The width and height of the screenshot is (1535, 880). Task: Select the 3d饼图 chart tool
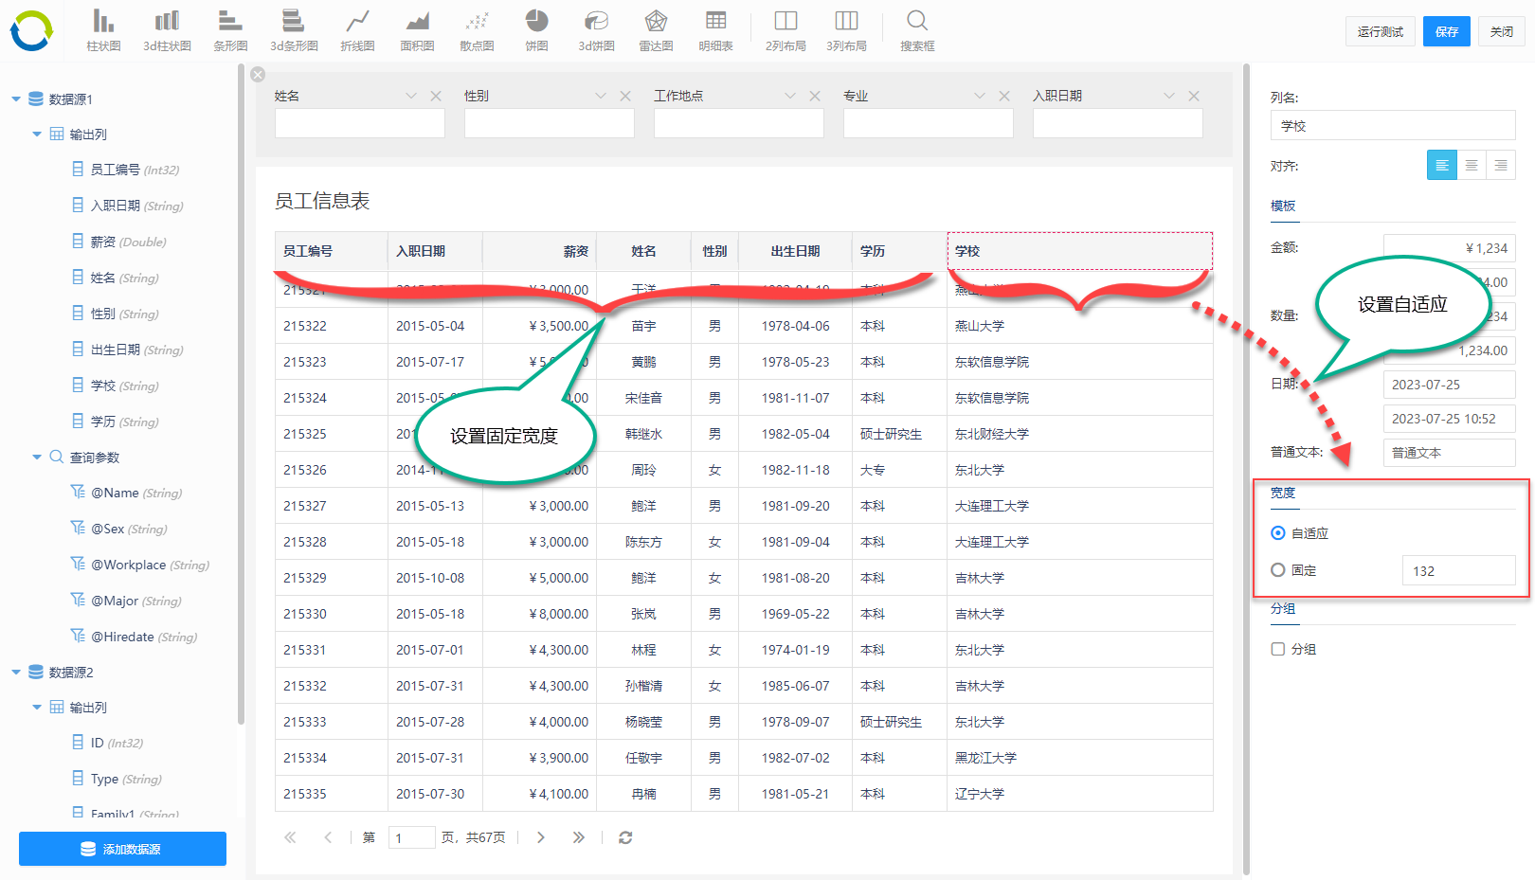pyautogui.click(x=597, y=30)
